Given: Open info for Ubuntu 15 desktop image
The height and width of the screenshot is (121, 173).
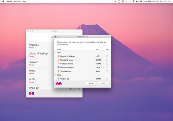Looking at the screenshot, I should (107, 56).
